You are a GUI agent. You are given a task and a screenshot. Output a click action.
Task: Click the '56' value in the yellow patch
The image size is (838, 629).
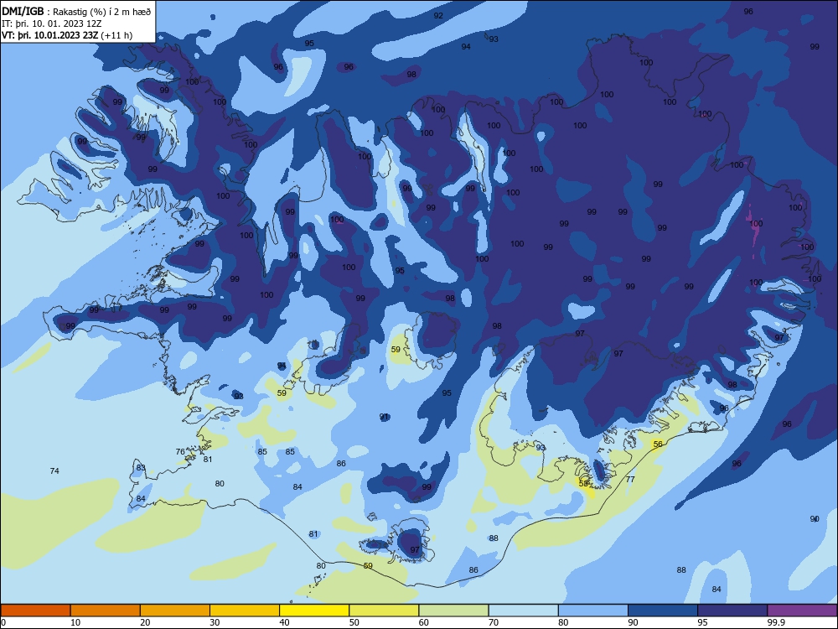(658, 444)
